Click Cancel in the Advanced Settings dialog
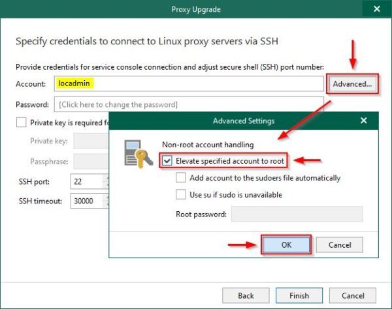Viewport: 392px width, 309px height. (340, 244)
